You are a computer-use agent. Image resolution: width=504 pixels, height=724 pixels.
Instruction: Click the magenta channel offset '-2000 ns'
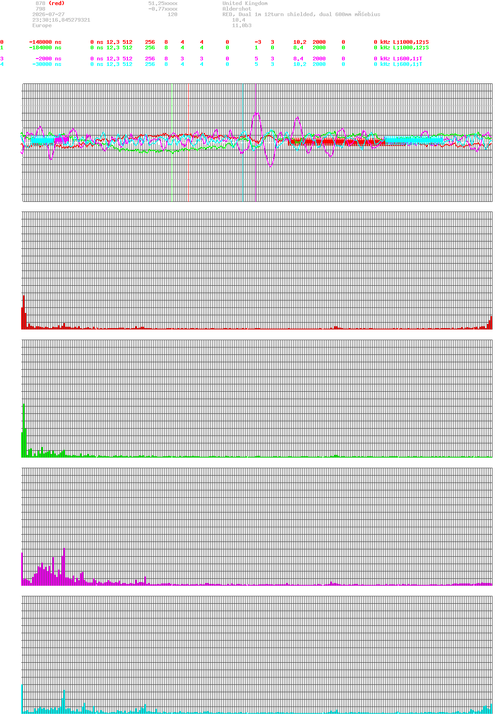(48, 59)
